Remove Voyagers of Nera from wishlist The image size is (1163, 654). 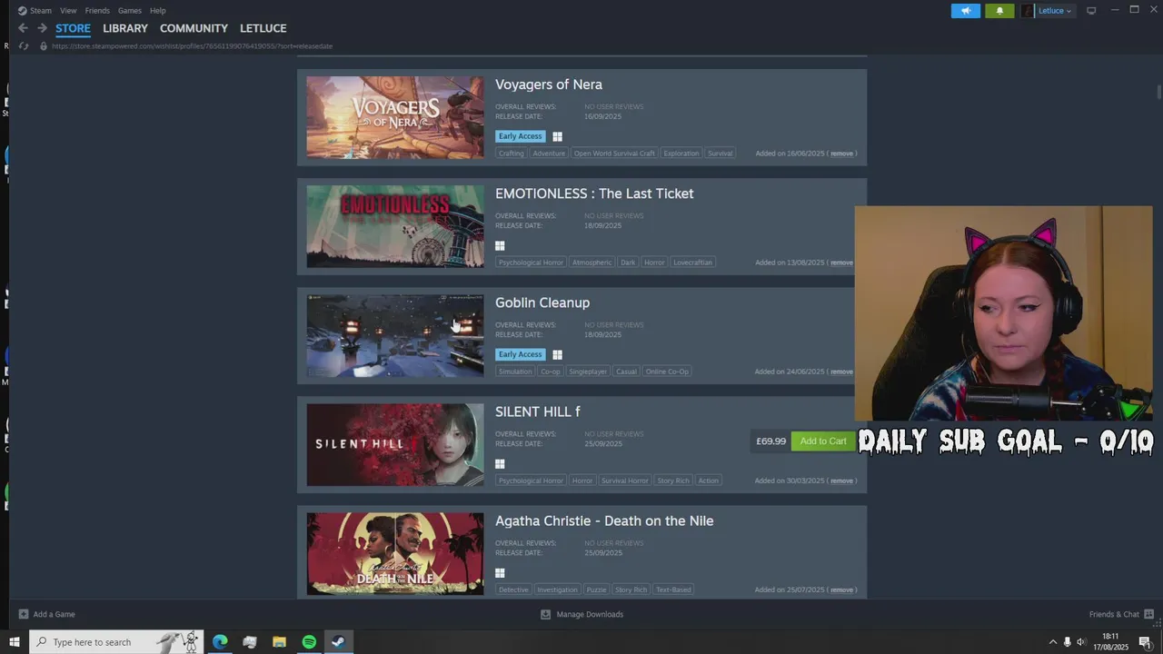tap(841, 154)
